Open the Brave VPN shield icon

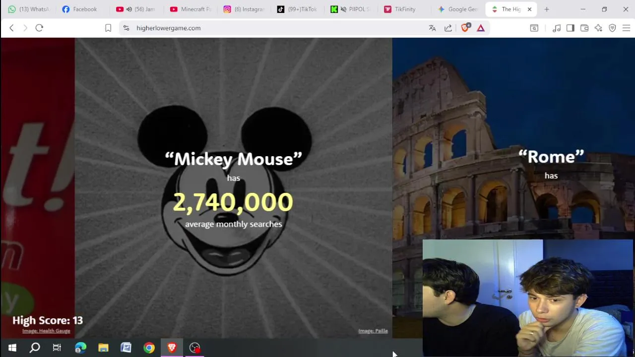coord(612,28)
